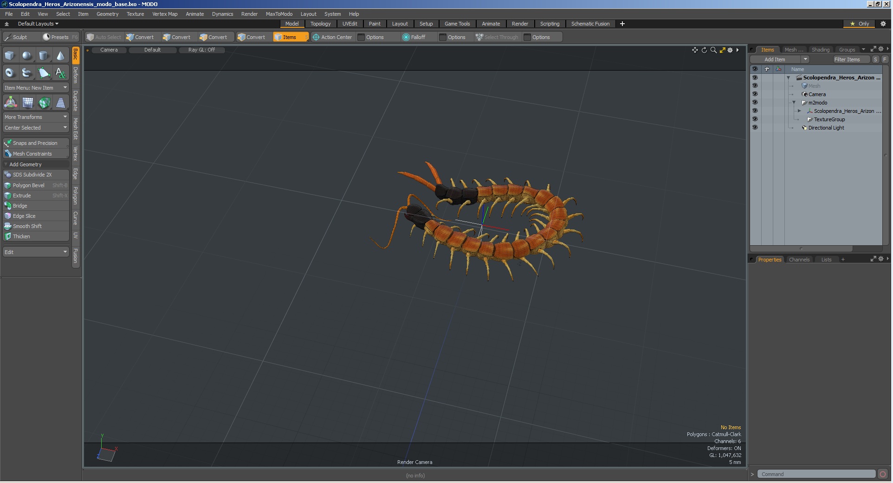Open Default Layouts dropdown
This screenshot has height=483, width=893.
click(38, 24)
